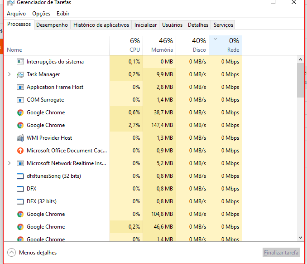Click the dfxItunesSong (32 bits) window icon
The image size is (307, 264).
(20, 176)
